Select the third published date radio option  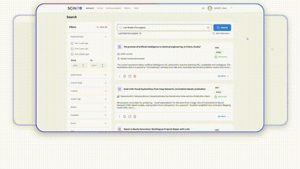tap(72, 54)
